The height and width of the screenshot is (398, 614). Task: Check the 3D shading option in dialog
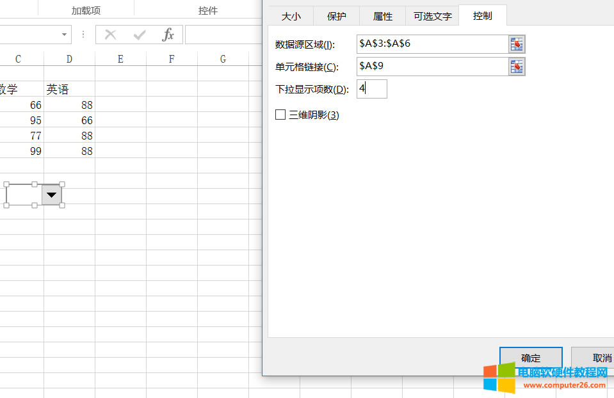(x=279, y=115)
